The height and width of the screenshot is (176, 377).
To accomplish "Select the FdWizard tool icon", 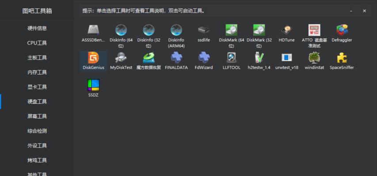I will pos(204,58).
